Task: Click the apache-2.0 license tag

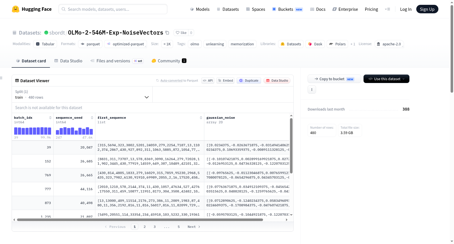Action: click(389, 44)
